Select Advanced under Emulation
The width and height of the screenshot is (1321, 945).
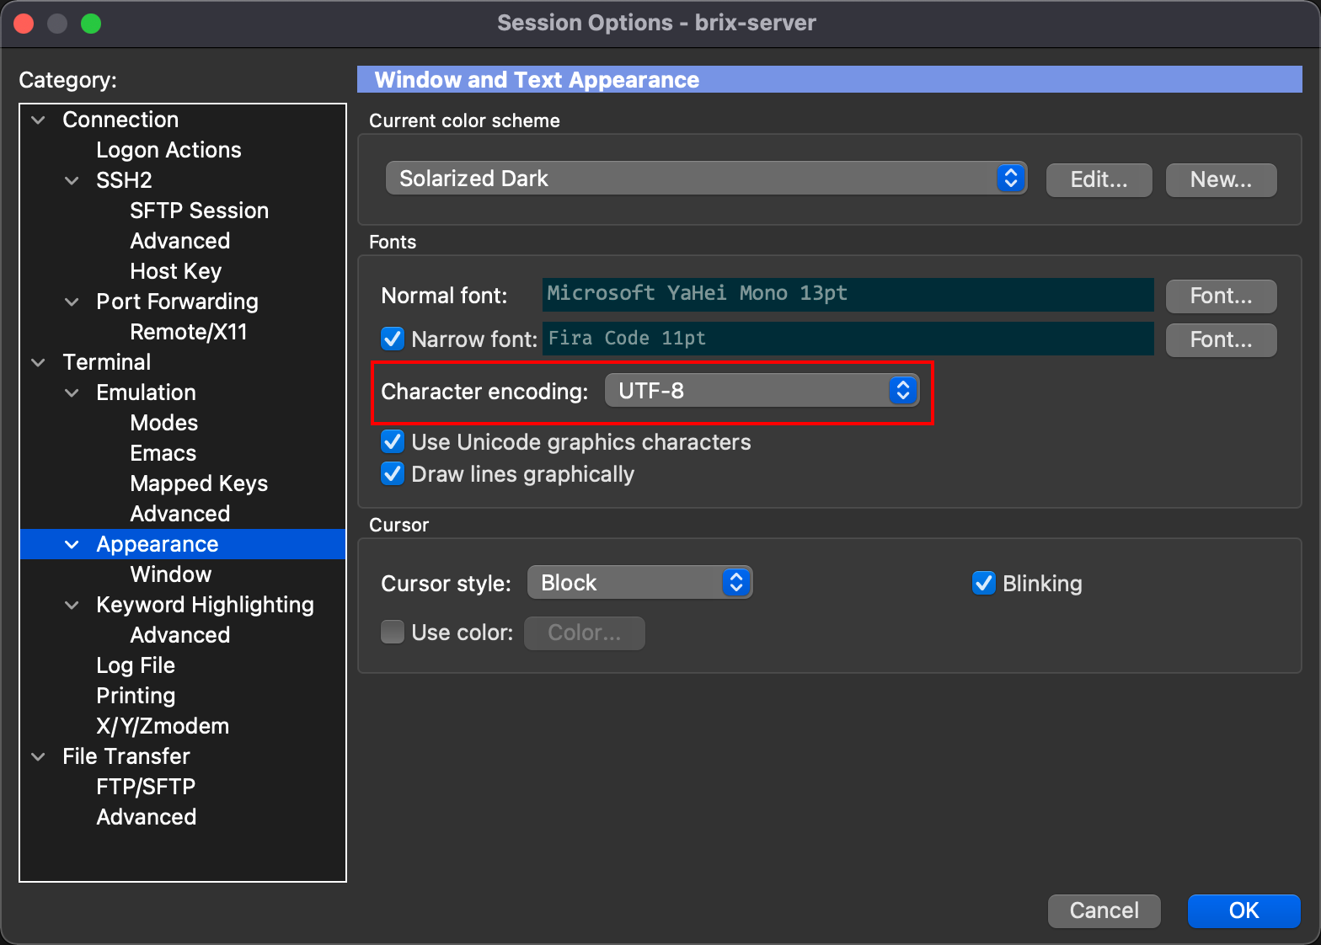tap(179, 514)
